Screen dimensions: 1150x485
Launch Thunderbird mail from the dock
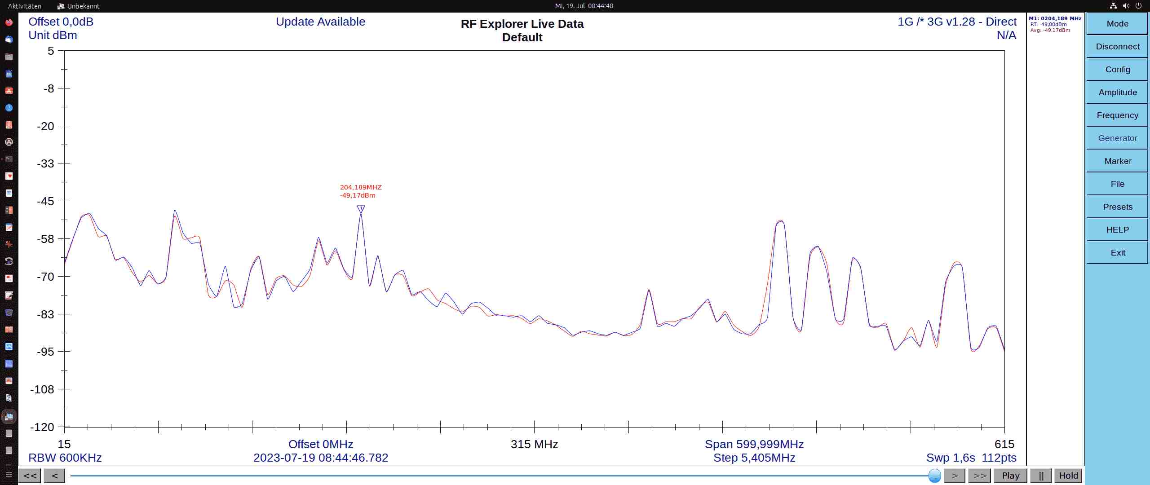[x=9, y=40]
